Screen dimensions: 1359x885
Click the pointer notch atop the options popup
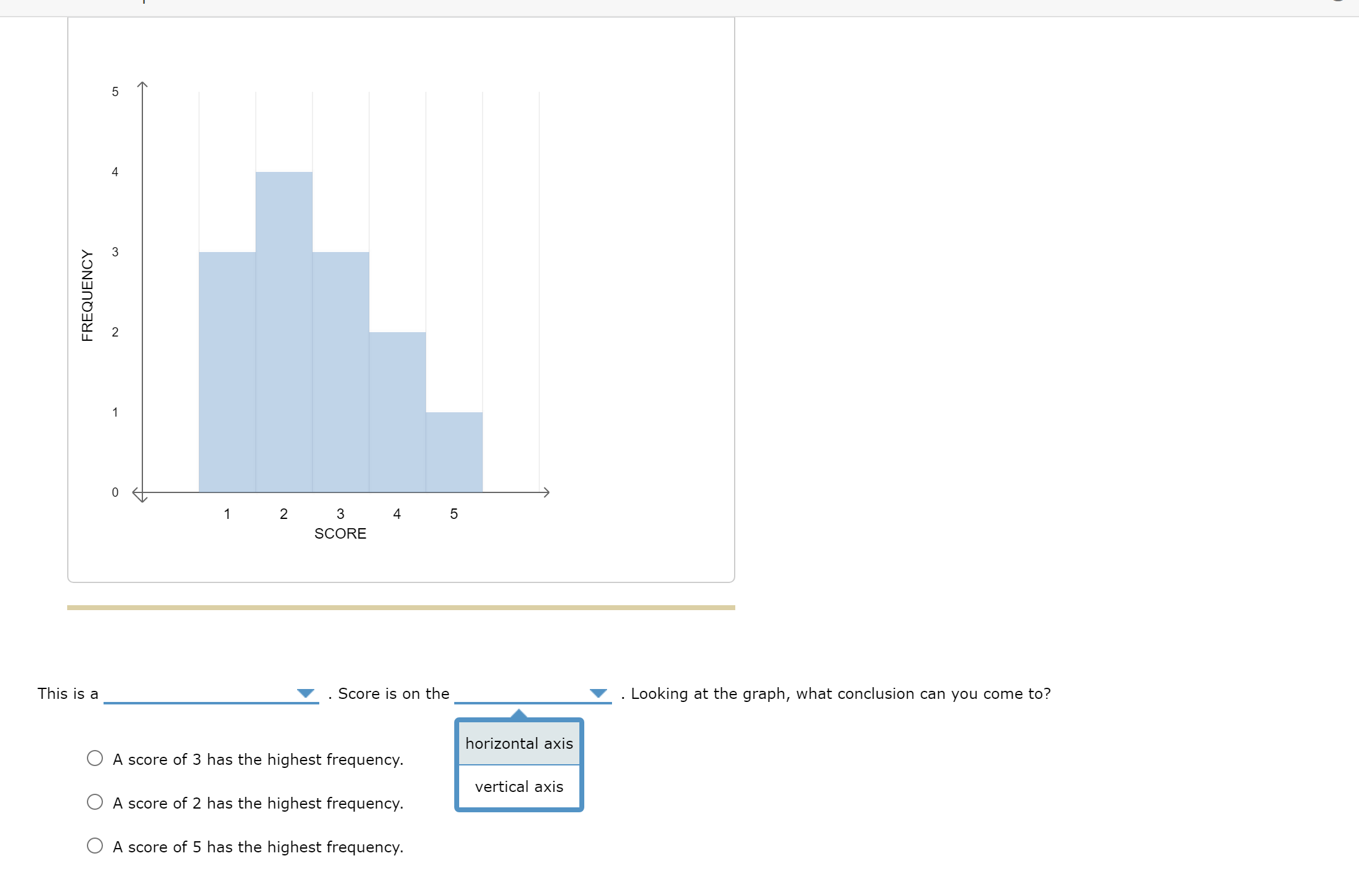(x=519, y=714)
